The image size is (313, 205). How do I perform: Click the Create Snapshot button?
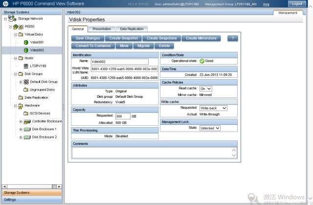[124, 38]
